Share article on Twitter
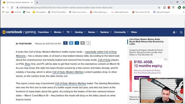185x104 pixels. click(x=71, y=43)
